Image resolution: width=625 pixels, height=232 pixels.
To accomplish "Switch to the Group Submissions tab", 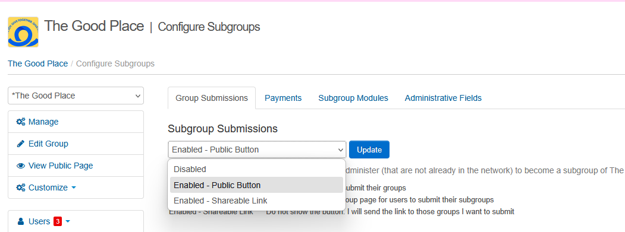I will [212, 98].
